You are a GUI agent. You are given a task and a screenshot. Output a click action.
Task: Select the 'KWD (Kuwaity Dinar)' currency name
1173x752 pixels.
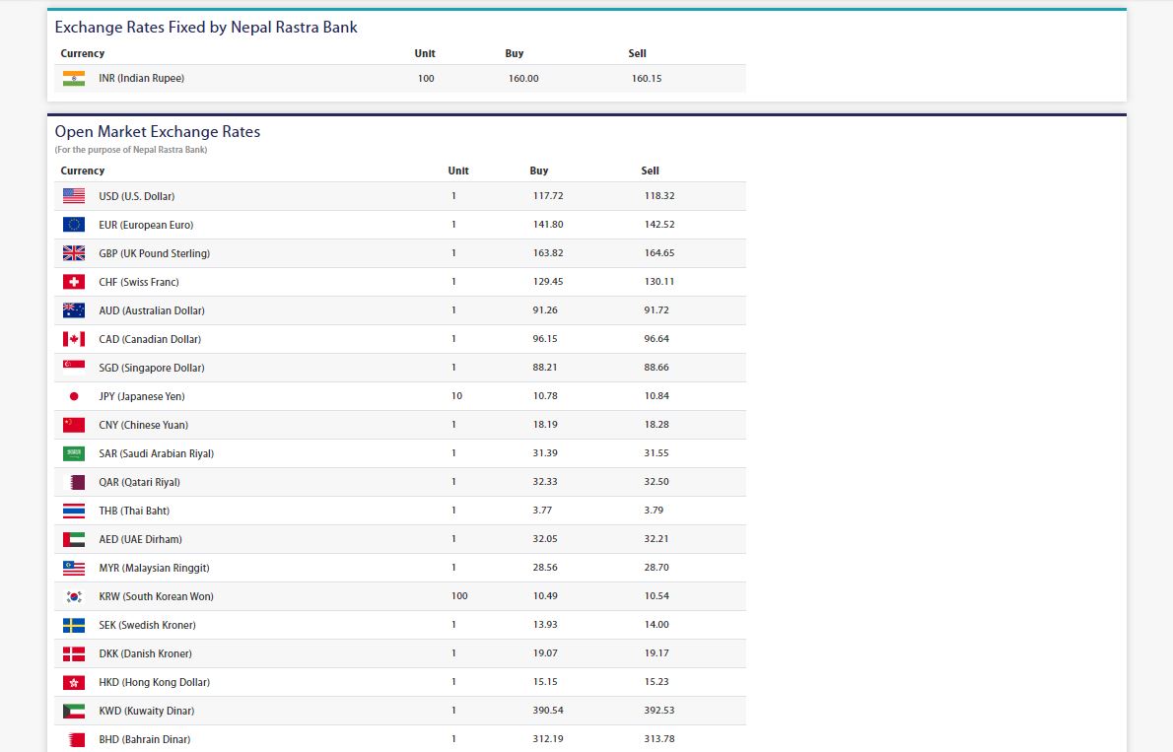click(147, 711)
